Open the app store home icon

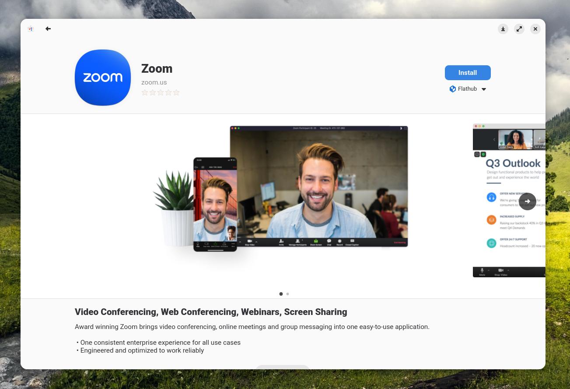[x=31, y=29]
